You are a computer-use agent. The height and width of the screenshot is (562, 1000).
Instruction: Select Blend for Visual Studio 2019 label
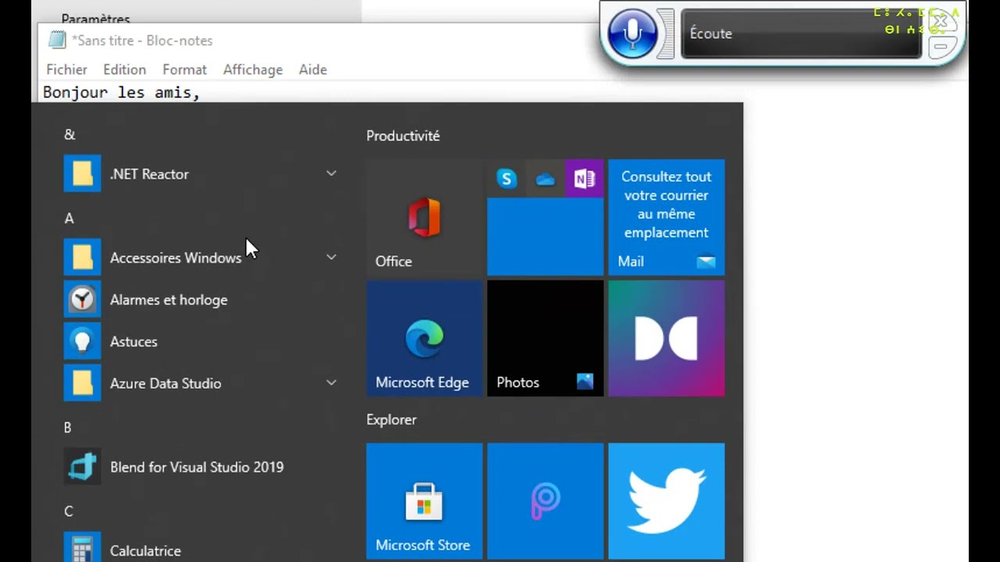(x=197, y=467)
